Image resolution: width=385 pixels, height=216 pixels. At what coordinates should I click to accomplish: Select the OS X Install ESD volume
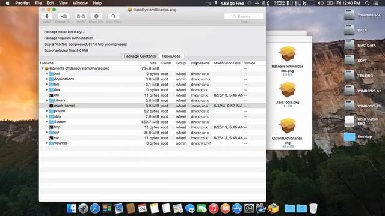(x=349, y=121)
